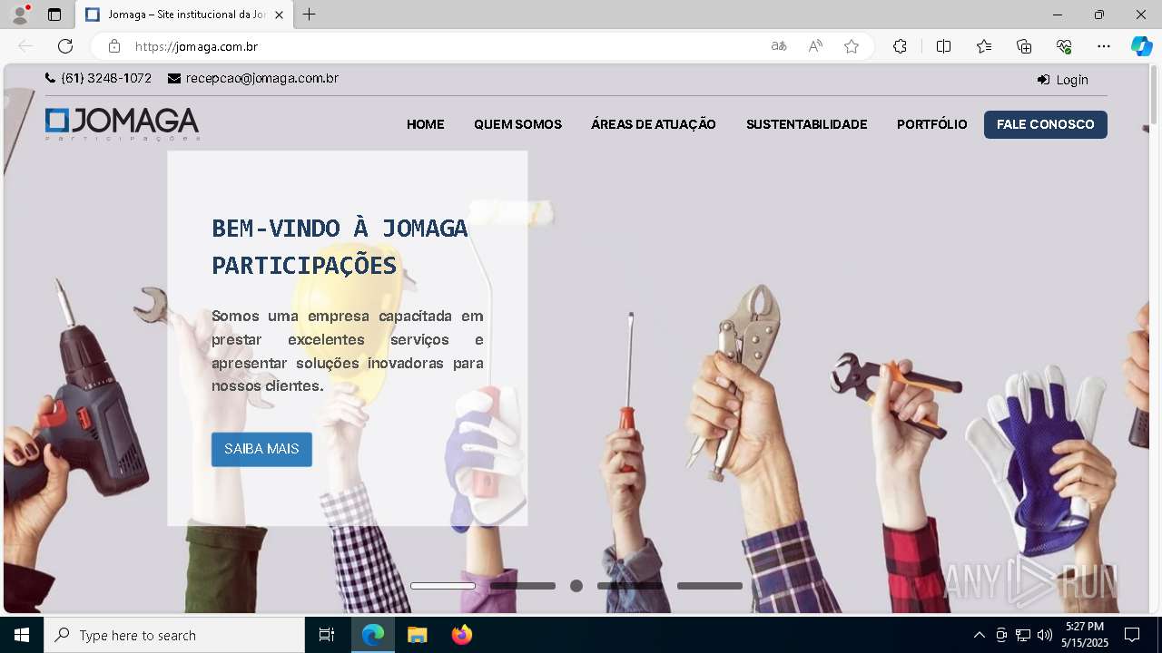Close the Jomaga browser tab
1162x653 pixels.
pyautogui.click(x=279, y=15)
